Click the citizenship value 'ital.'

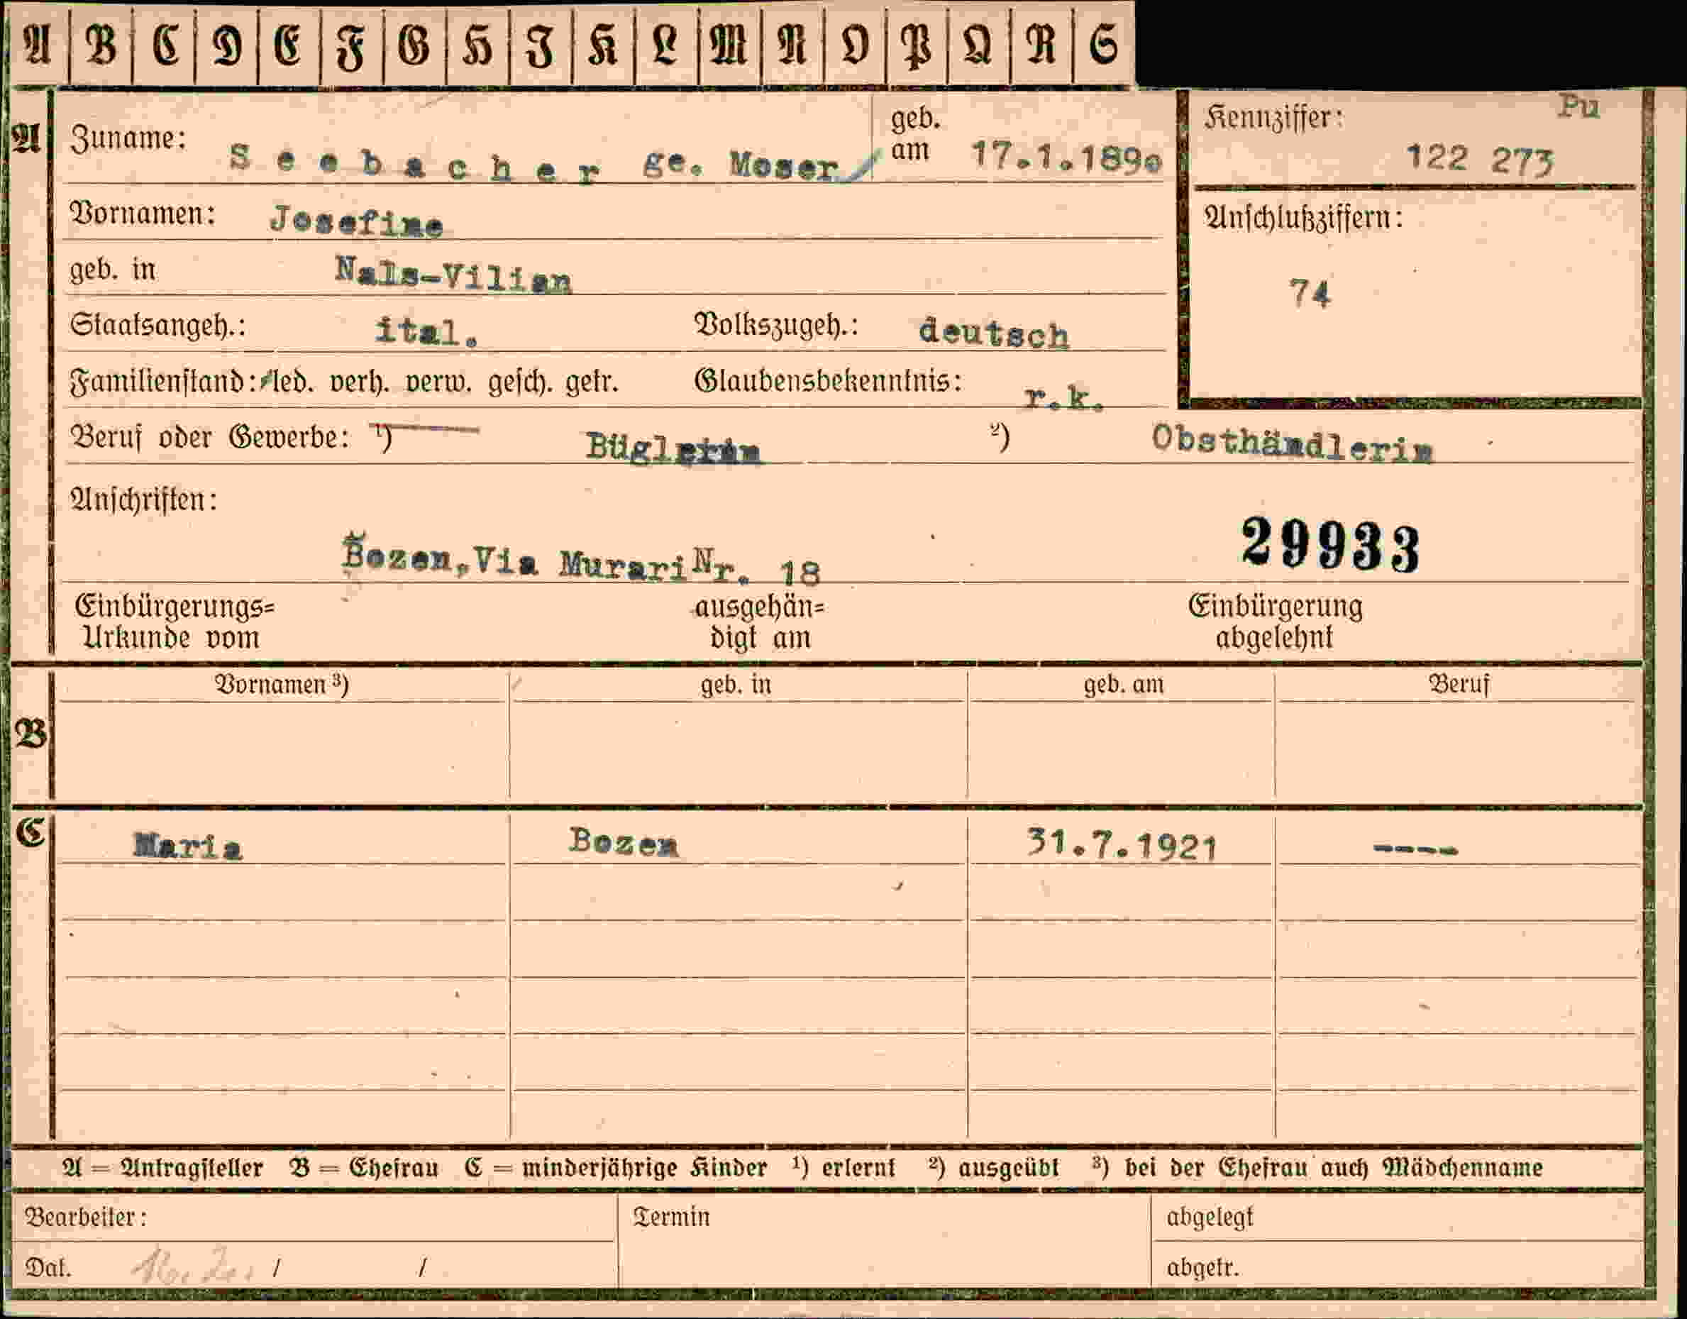pyautogui.click(x=426, y=331)
